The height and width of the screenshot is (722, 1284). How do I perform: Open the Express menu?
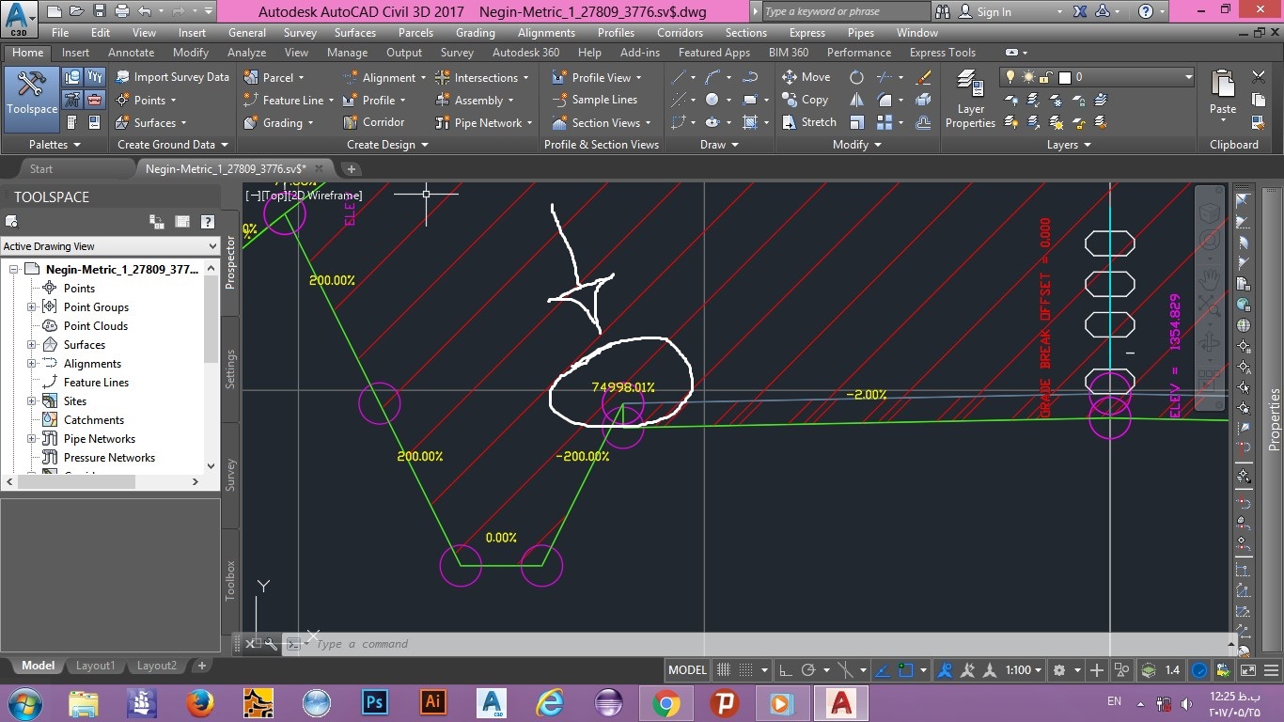tap(806, 32)
